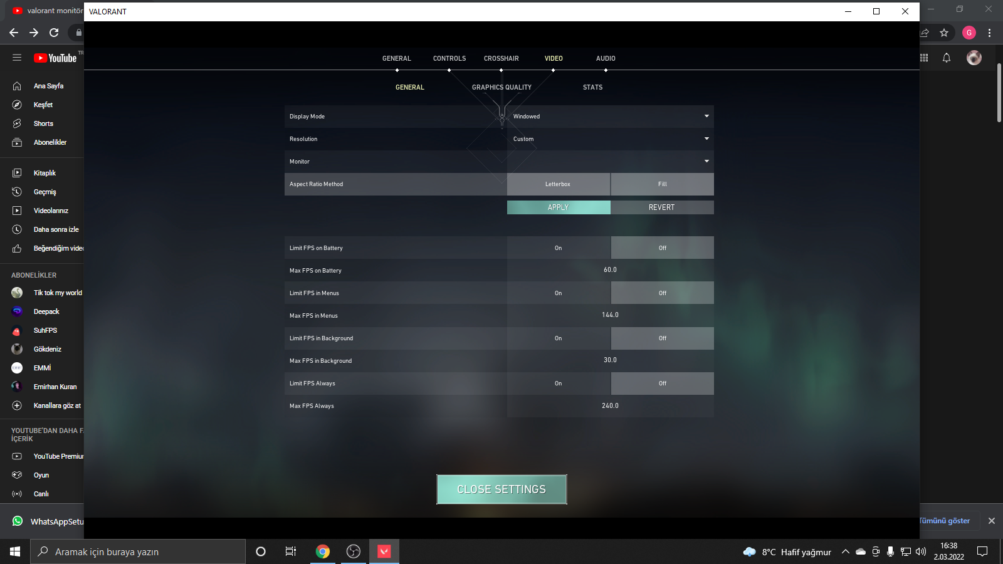The image size is (1003, 564).
Task: Click the APPLY button
Action: click(559, 207)
